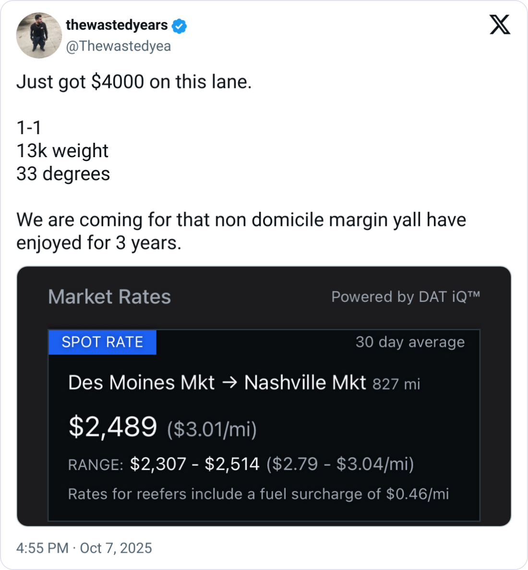528x570 pixels.
Task: Click the $2,489 spot rate amount
Action: pyautogui.click(x=113, y=426)
